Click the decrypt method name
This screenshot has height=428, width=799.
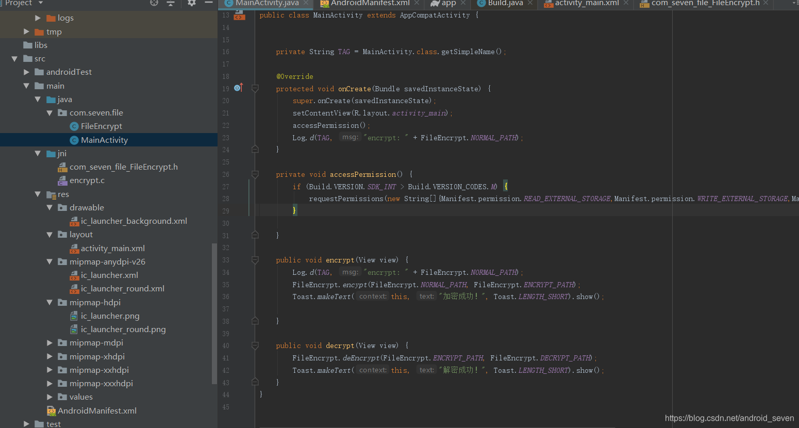pos(340,345)
